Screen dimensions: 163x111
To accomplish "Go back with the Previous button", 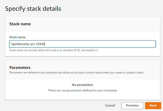I will [132, 105].
